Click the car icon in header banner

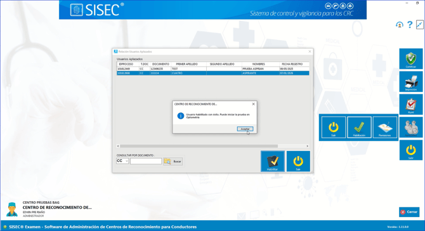[x=328, y=6]
